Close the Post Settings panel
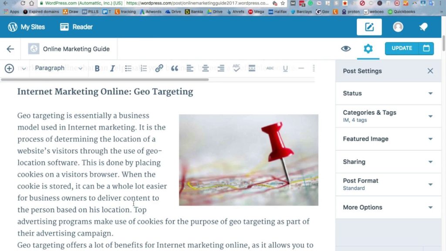This screenshot has width=446, height=251. pyautogui.click(x=430, y=71)
